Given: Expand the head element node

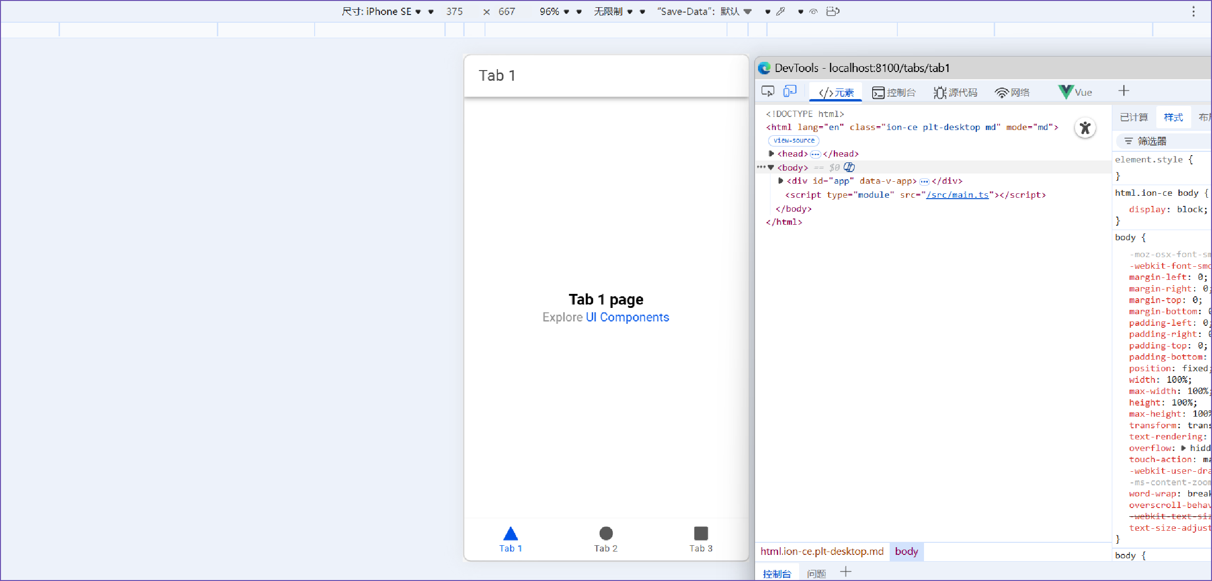Looking at the screenshot, I should (x=772, y=154).
